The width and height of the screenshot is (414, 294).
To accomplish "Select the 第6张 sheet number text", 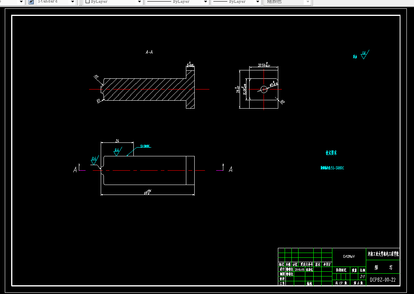I will point(358,283).
